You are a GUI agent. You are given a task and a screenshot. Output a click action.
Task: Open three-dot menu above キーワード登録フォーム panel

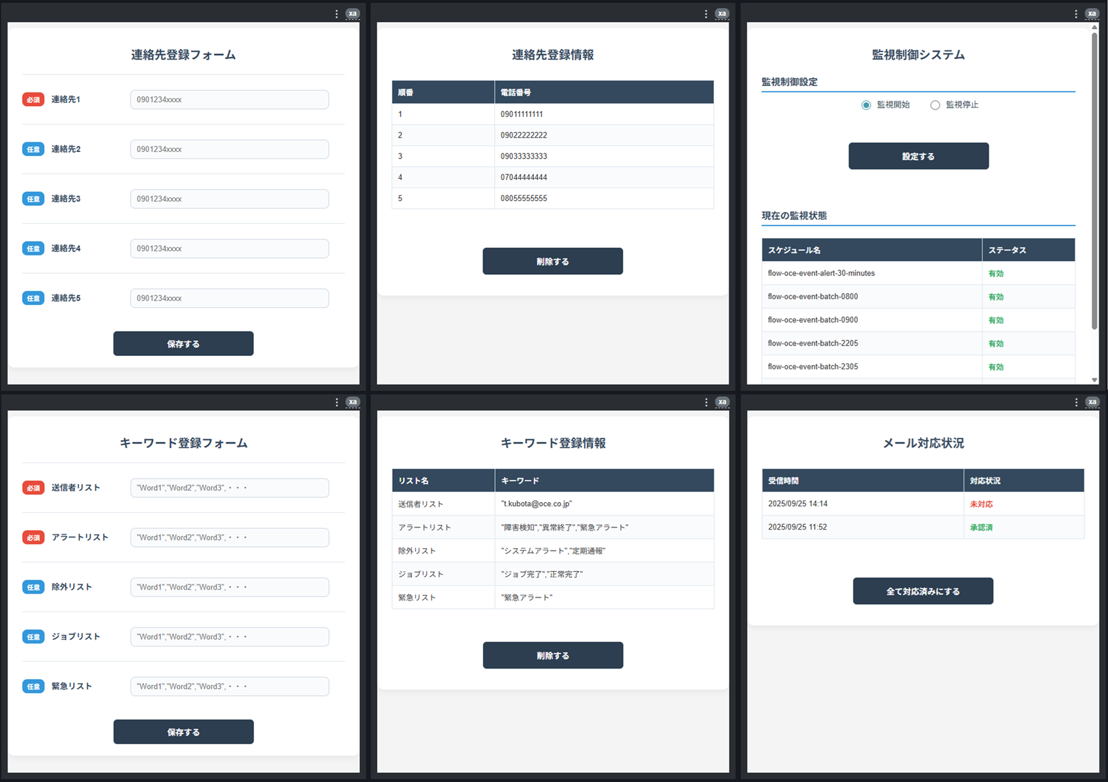pyautogui.click(x=336, y=402)
